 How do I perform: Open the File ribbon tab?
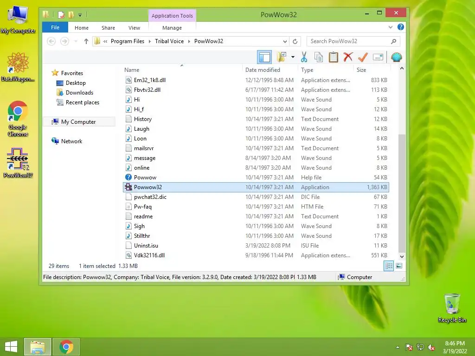(55, 27)
